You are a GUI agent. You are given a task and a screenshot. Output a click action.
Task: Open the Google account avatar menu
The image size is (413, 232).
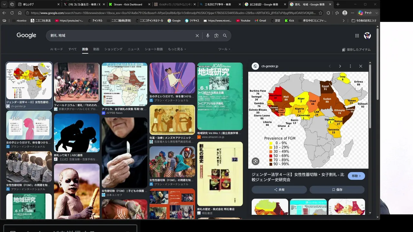pos(367,36)
